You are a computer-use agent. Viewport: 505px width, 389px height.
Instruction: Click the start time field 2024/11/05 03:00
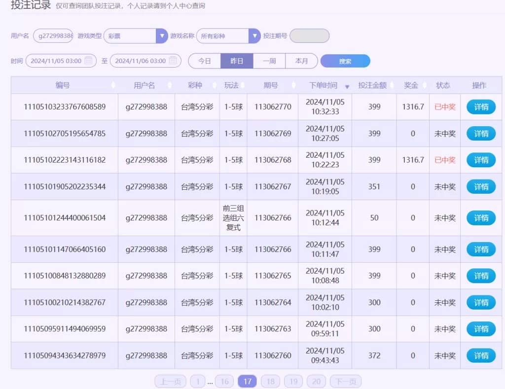(x=61, y=61)
